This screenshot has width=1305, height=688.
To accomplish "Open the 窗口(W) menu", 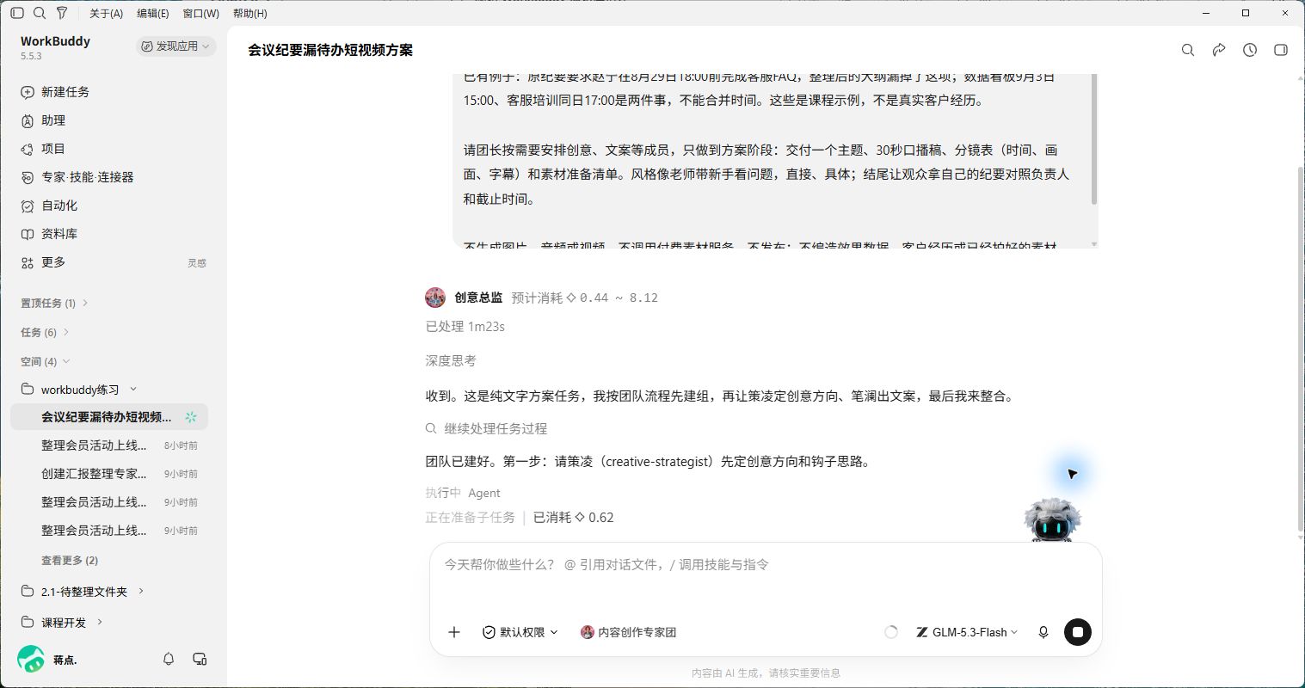I will point(201,13).
